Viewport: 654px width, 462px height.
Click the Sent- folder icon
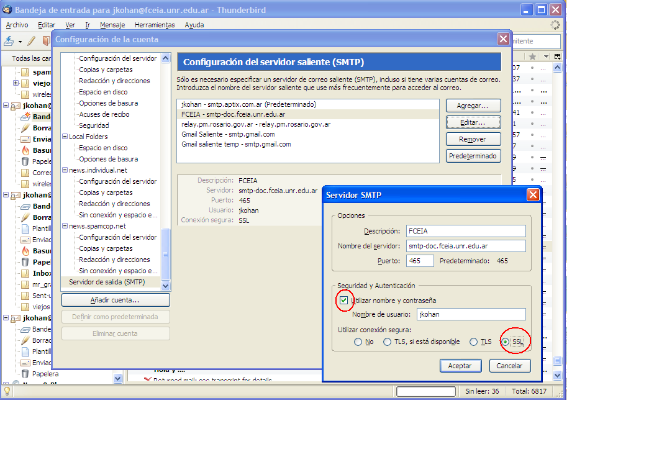[x=25, y=296]
